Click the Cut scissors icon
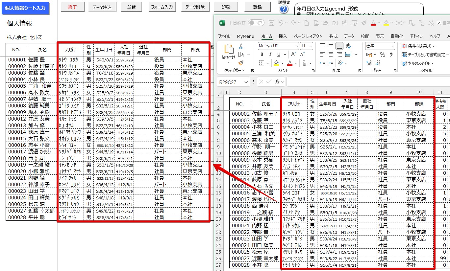450x271 pixels. 241,46
